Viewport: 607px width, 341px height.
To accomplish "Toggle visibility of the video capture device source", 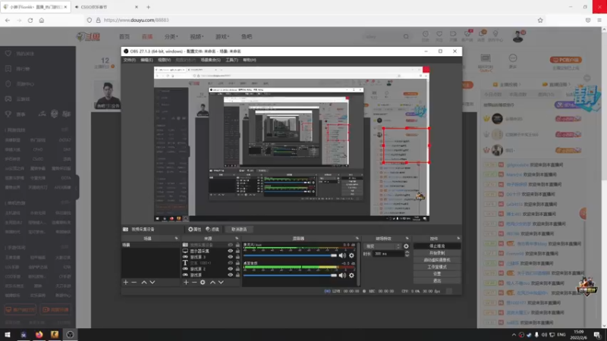I will coord(231,245).
